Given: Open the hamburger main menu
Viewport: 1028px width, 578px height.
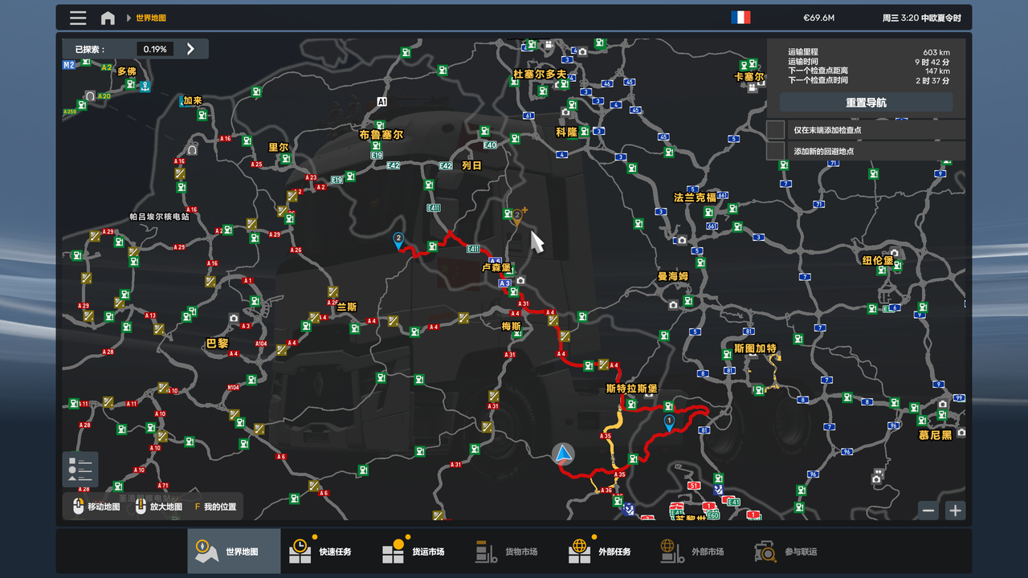Looking at the screenshot, I should pos(78,18).
